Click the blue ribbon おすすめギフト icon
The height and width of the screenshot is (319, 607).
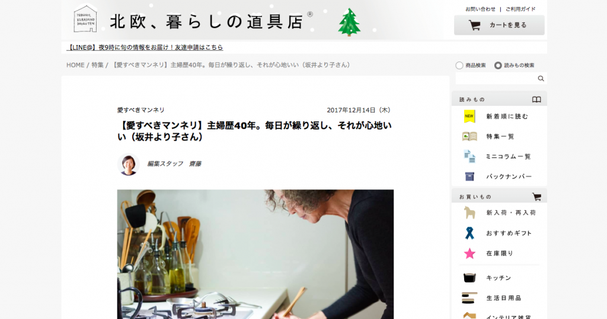[x=469, y=233]
